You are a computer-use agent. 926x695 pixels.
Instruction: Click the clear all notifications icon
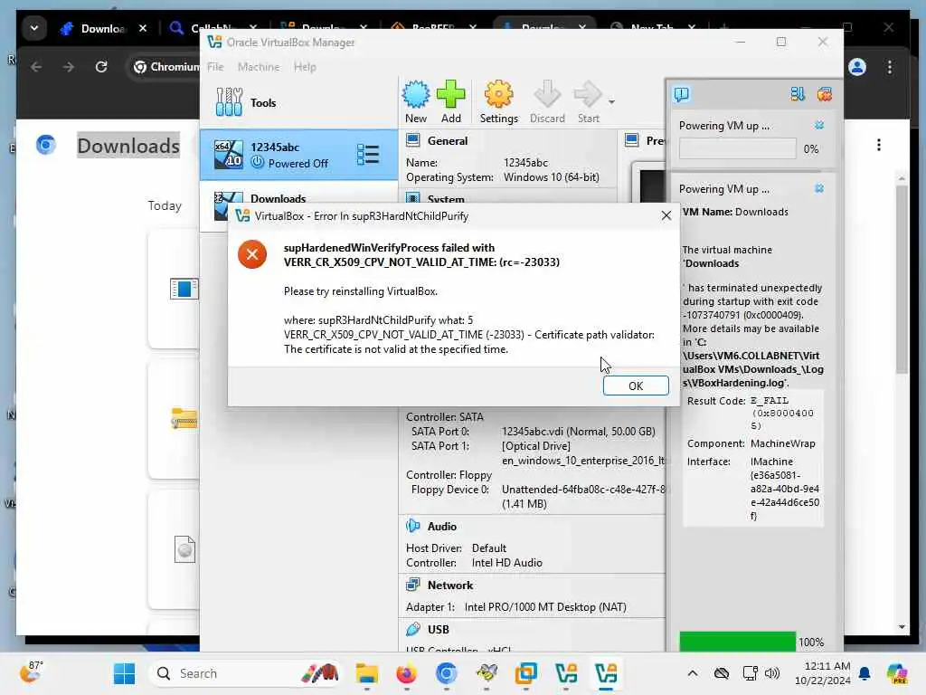click(x=825, y=94)
